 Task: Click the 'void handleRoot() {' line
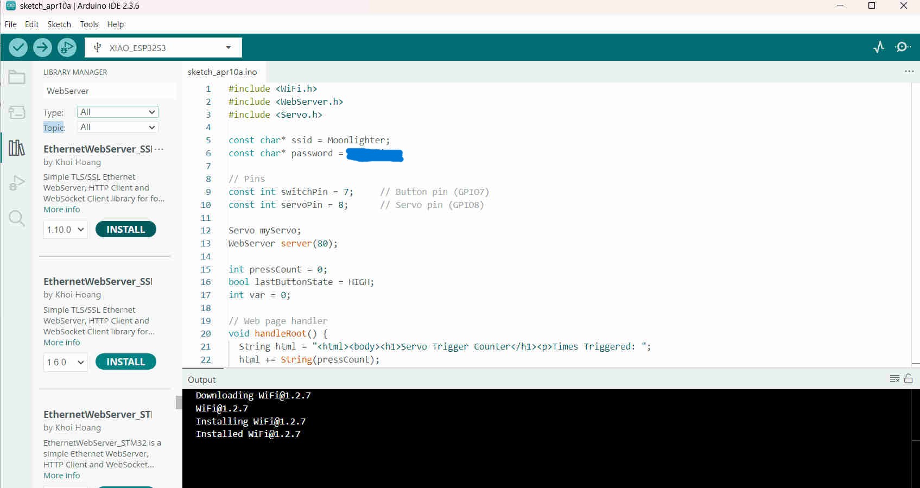coord(278,334)
